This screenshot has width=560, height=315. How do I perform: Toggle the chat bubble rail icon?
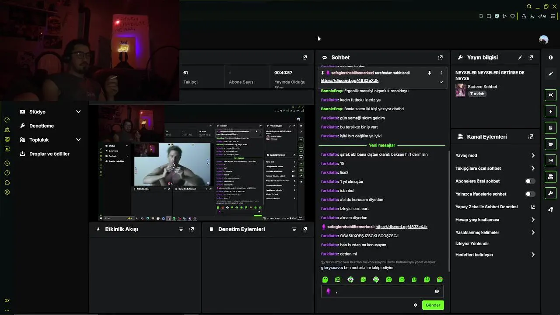click(x=550, y=144)
